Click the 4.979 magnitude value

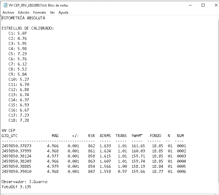click(53, 166)
